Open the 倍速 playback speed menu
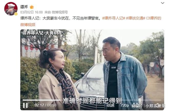The image size is (169, 111). click(111, 105)
